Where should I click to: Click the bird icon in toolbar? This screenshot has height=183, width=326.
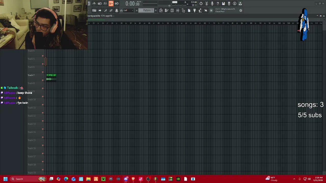coord(206,10)
